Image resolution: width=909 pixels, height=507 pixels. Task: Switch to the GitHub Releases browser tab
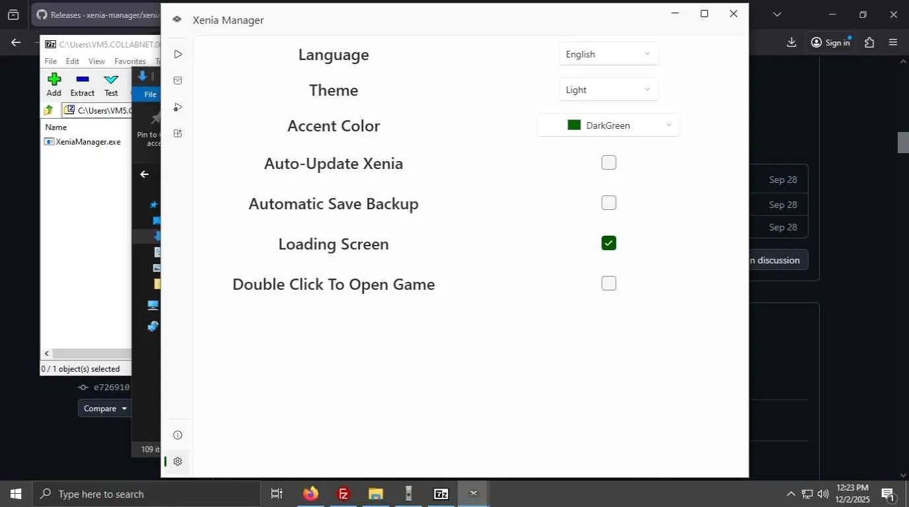(96, 15)
